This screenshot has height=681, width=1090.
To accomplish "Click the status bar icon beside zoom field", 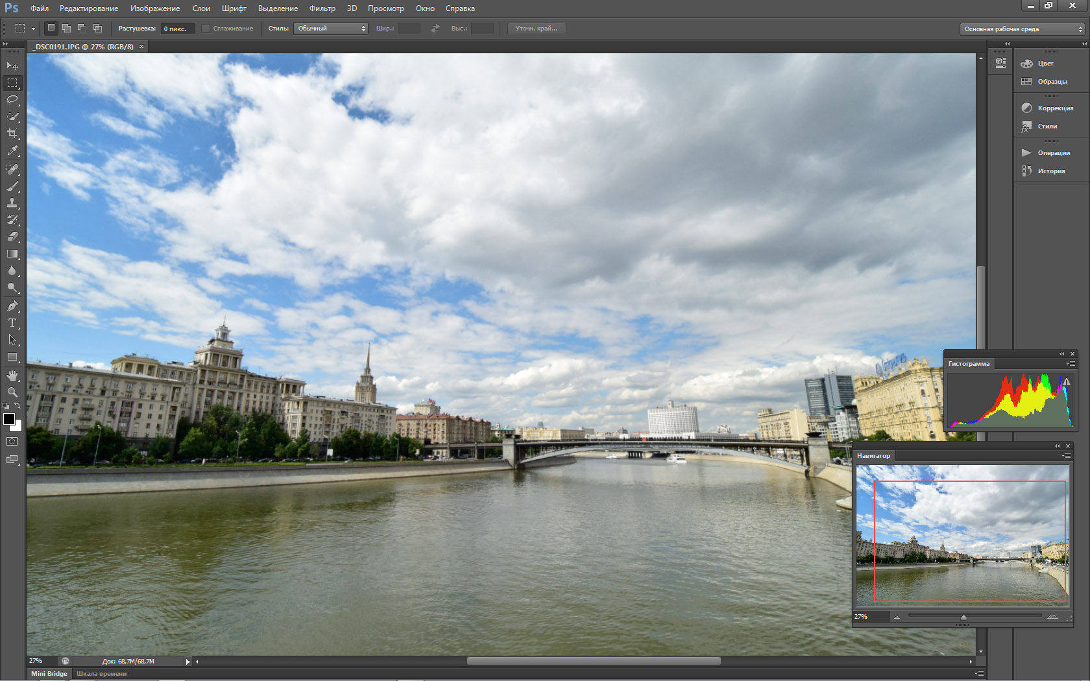I will [65, 661].
